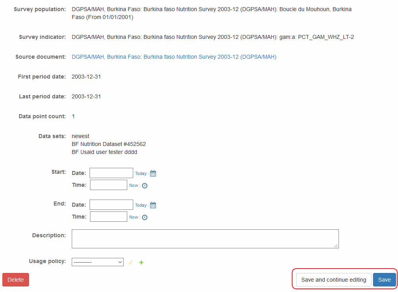Focus the Start Time input field
Viewport: 398px width, 292px height.
tap(108, 185)
